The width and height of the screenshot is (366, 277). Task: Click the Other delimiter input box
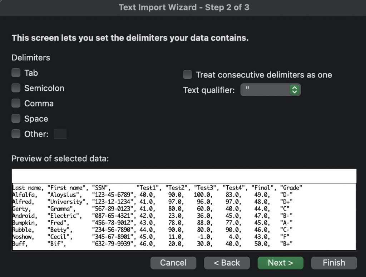(x=60, y=134)
